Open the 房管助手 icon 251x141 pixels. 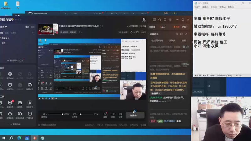[x=10, y=114]
